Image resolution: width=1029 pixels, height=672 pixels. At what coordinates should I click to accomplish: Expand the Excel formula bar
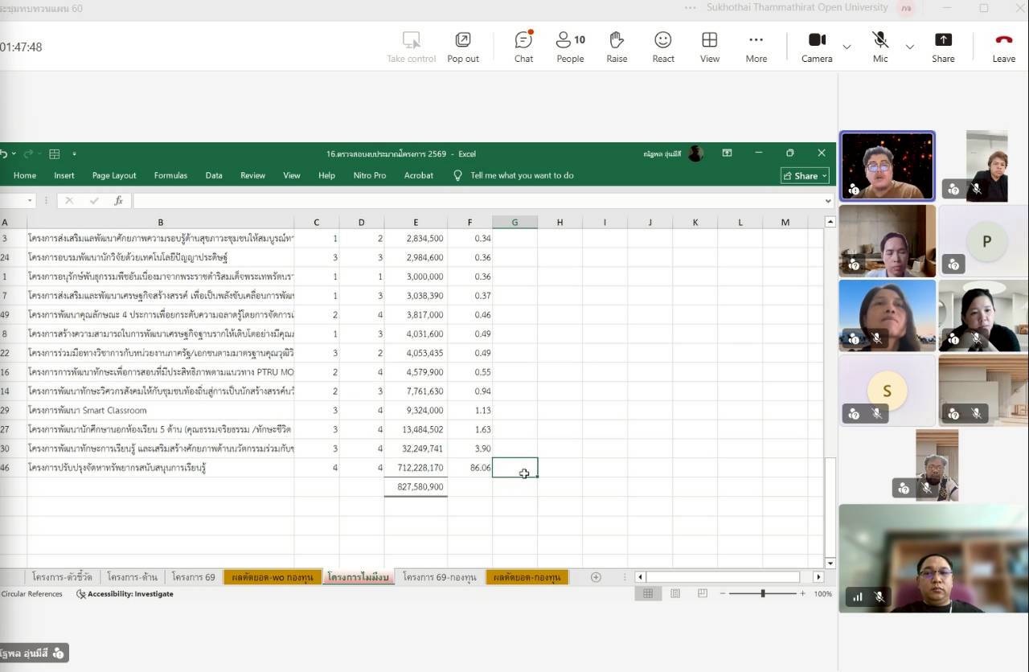pos(829,201)
